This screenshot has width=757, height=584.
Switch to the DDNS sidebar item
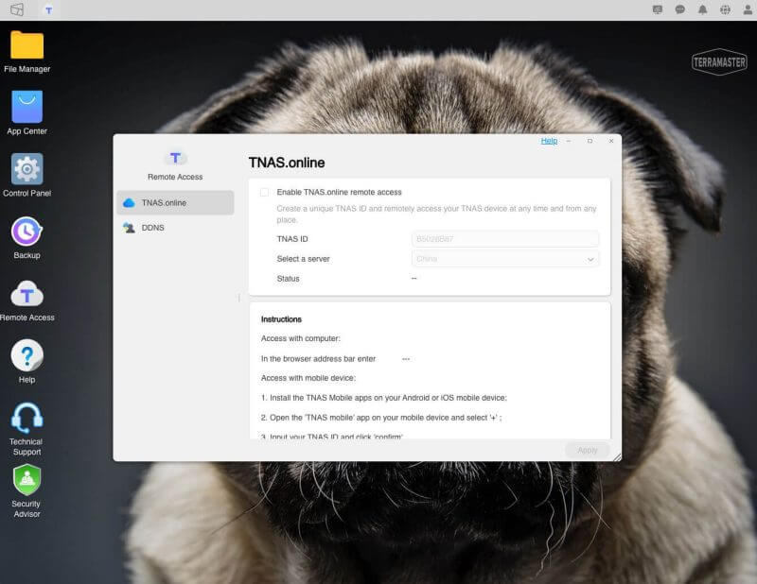point(175,228)
